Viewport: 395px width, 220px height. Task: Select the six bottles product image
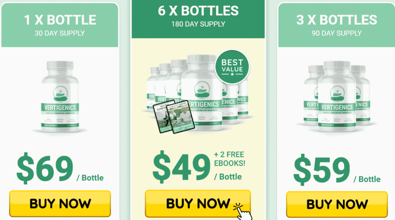tap(198, 93)
